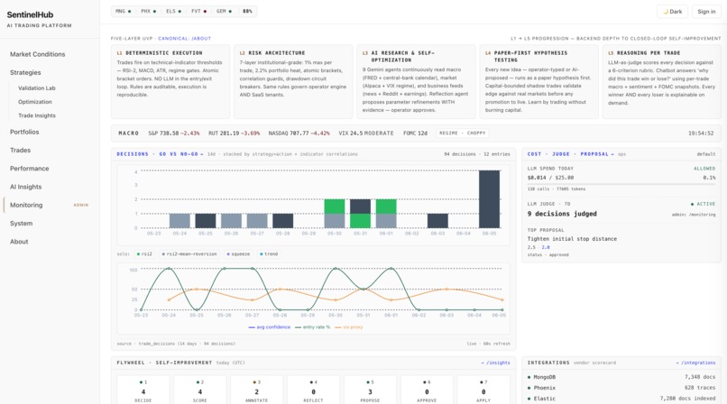Open the L3 AI Research card

click(x=416, y=81)
